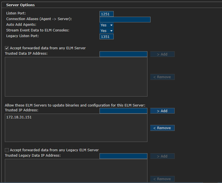Click the Legacy Listen Port field showing 1351

(x=106, y=37)
